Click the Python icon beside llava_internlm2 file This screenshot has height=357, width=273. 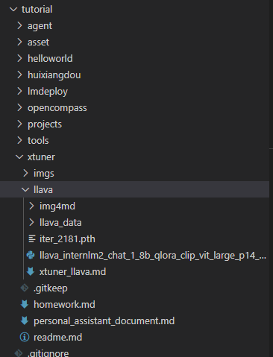click(31, 255)
